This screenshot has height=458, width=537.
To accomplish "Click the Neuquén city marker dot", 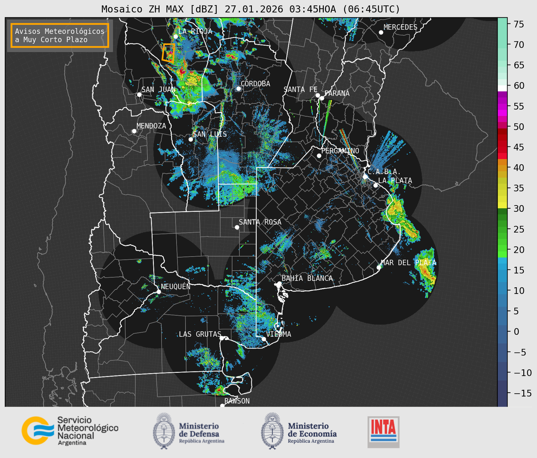I will click(x=159, y=292).
